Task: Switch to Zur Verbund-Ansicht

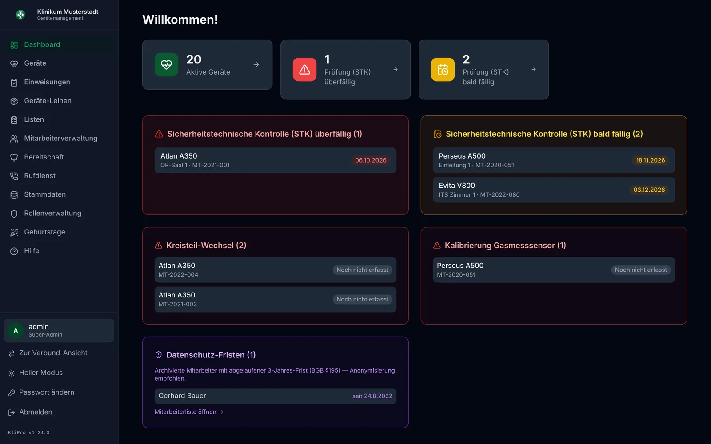Action: [x=59, y=353]
